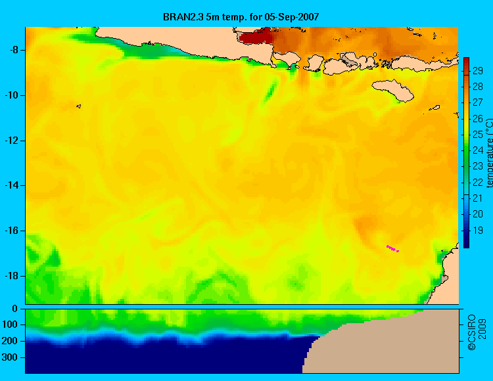This screenshot has height=381, width=493.
Task: Click the 20 value on the colorbar
Action: (478, 214)
